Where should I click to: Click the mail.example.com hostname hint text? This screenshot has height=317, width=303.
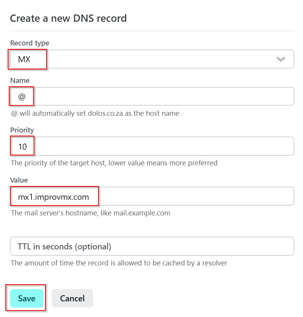click(90, 213)
